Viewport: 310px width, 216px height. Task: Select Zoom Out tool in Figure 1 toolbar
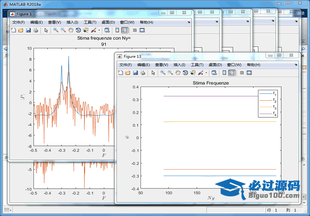coord(63,30)
